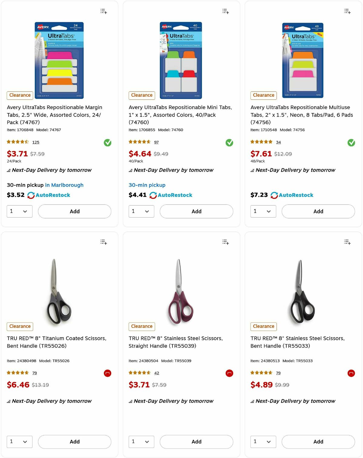Image resolution: width=363 pixels, height=458 pixels.
Task: Add the Avery Mini Tabs to cart
Action: pos(196,211)
